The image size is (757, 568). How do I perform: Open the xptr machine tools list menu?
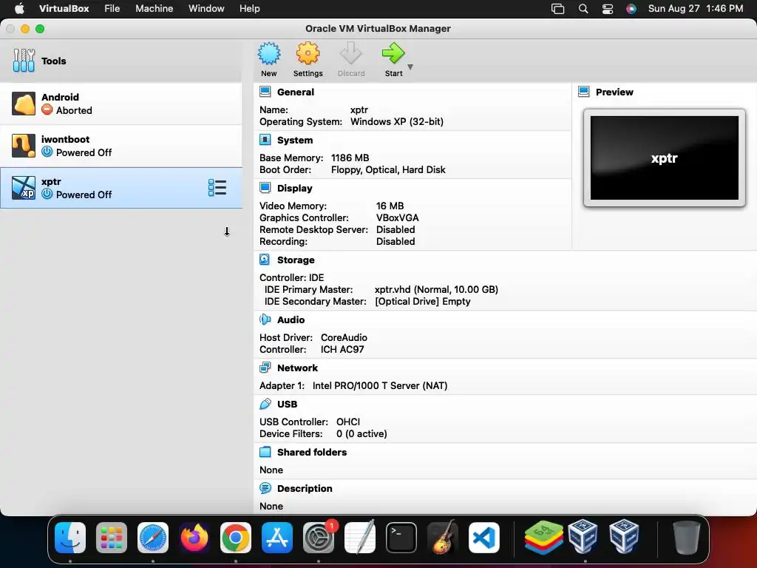[217, 188]
